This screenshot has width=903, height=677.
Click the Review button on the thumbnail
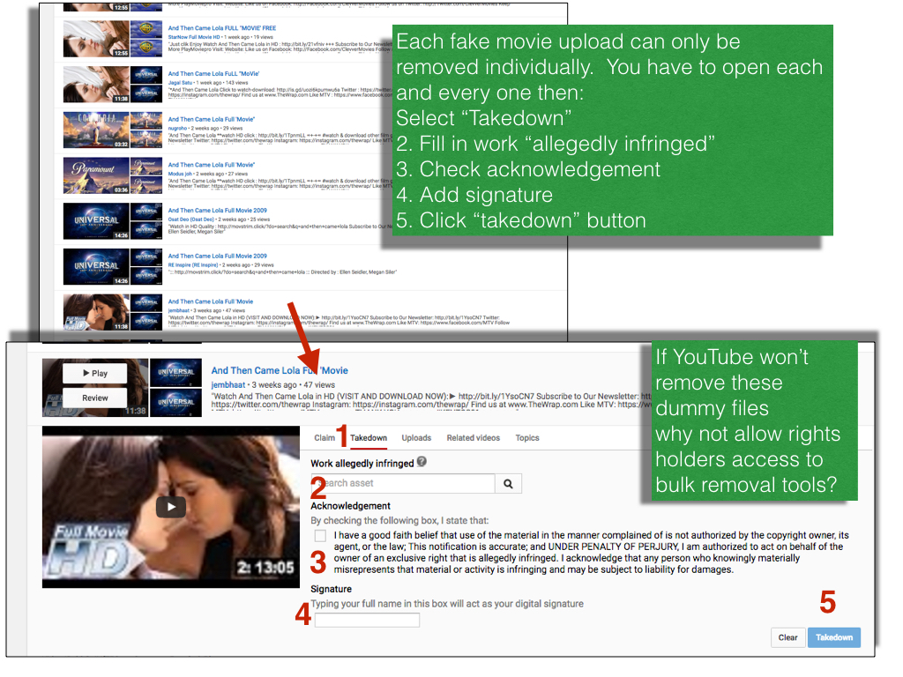tap(95, 398)
